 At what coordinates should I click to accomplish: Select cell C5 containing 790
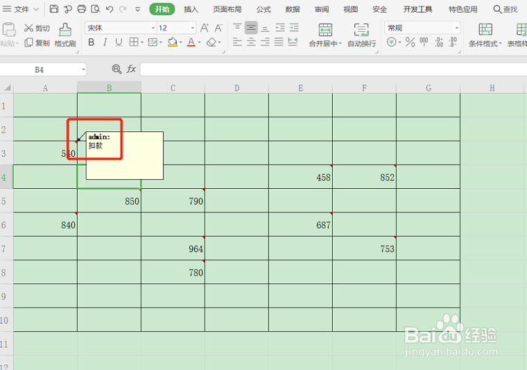[x=173, y=201]
